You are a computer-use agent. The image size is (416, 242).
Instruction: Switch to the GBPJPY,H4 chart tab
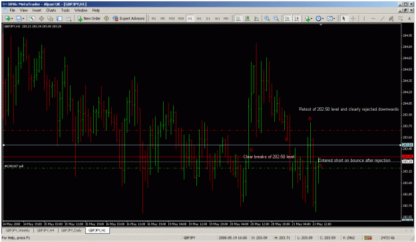tap(45, 230)
